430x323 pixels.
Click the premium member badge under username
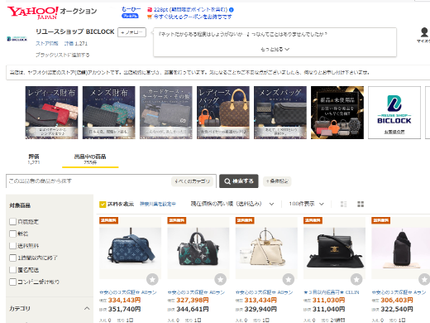pos(130,16)
